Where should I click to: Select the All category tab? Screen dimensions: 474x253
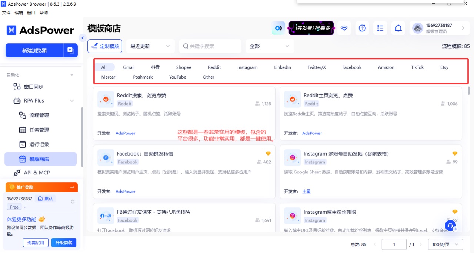[x=104, y=67]
